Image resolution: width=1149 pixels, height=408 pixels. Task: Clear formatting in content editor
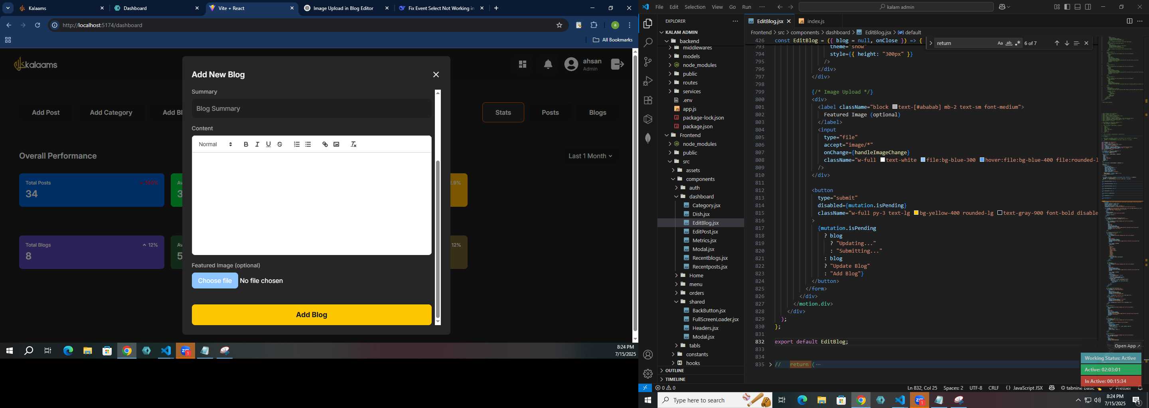354,144
